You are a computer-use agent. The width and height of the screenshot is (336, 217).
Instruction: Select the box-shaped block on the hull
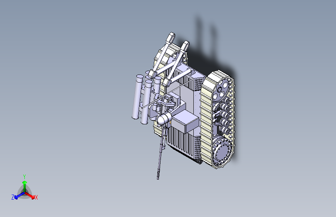click(185, 121)
